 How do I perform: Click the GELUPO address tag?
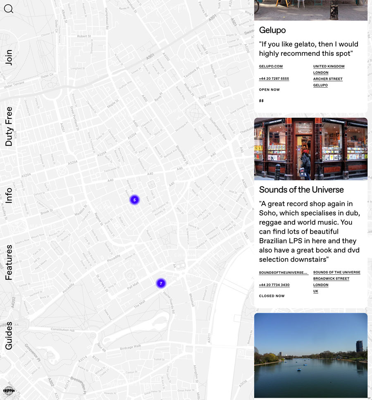pos(320,85)
